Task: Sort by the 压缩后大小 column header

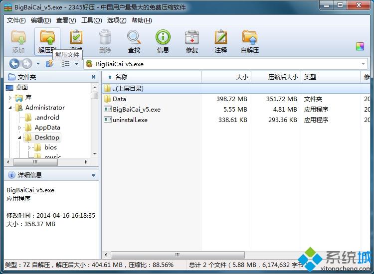Action: point(276,77)
